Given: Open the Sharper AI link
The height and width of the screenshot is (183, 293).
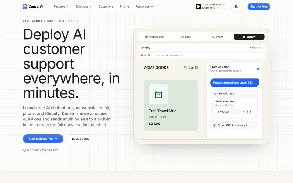Looking at the screenshot, I should 210,6.
